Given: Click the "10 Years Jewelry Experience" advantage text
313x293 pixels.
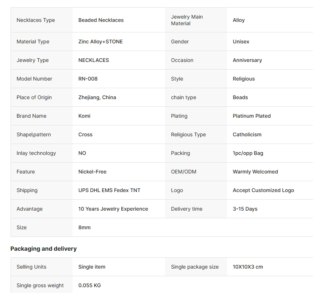Looking at the screenshot, I should pos(113,209).
